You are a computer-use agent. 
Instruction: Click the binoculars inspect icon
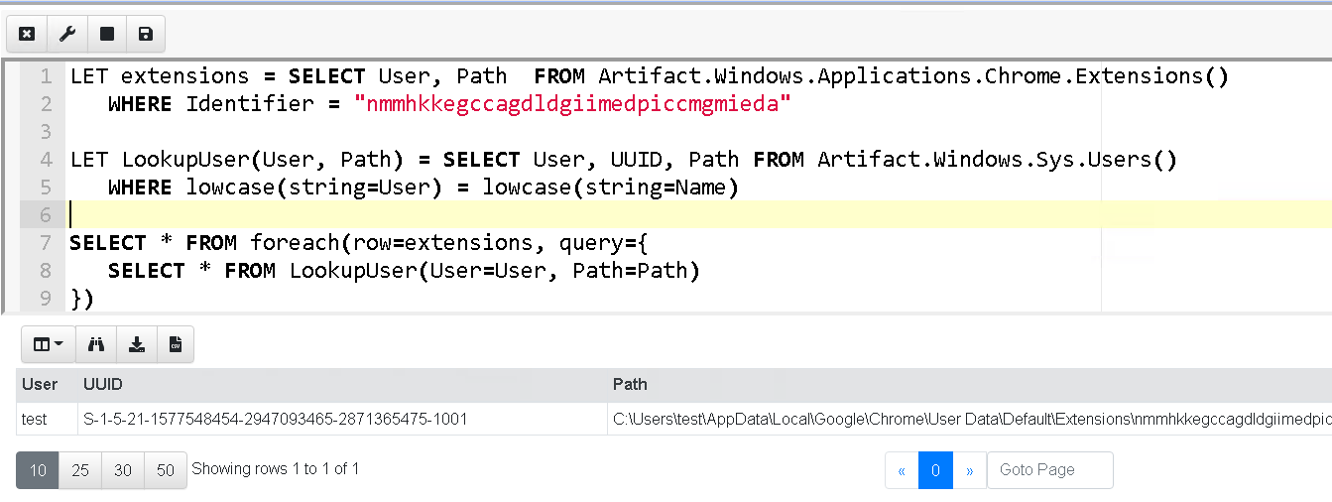click(x=96, y=344)
